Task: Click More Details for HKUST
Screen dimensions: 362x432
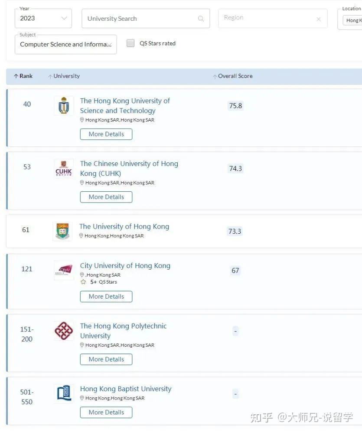Action: (106, 134)
